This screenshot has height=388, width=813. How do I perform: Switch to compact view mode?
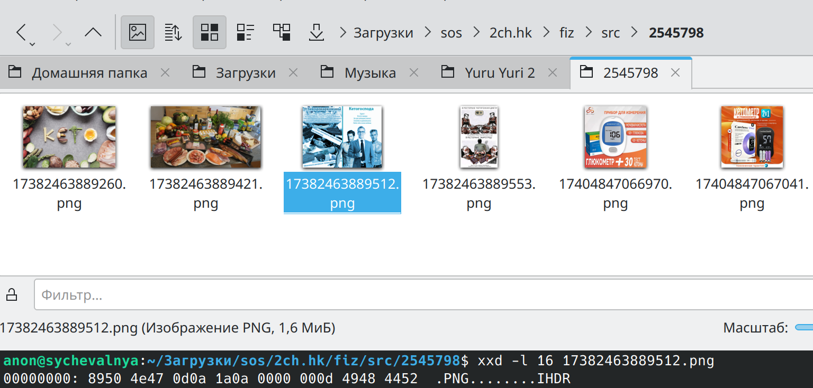point(246,32)
